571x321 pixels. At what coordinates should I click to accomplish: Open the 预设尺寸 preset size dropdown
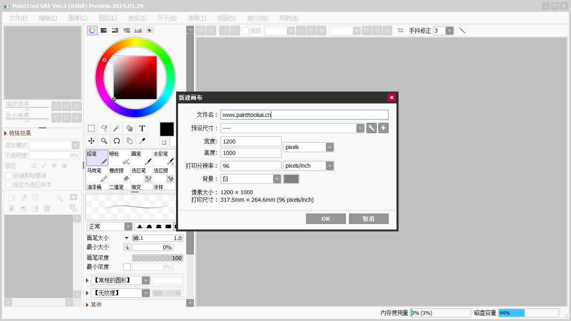coord(360,128)
